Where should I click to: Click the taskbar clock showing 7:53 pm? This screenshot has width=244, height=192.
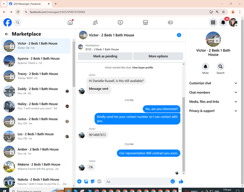(227, 190)
